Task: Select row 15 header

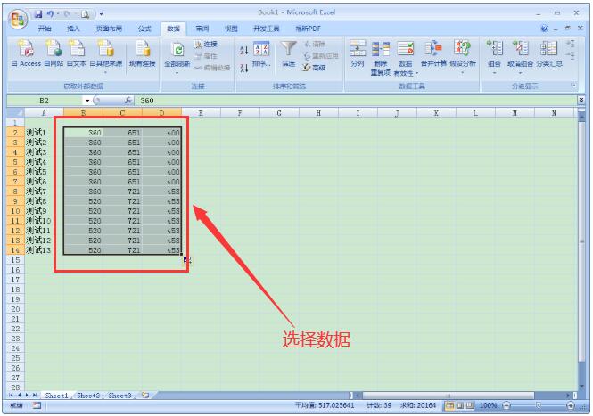Action: coord(15,260)
